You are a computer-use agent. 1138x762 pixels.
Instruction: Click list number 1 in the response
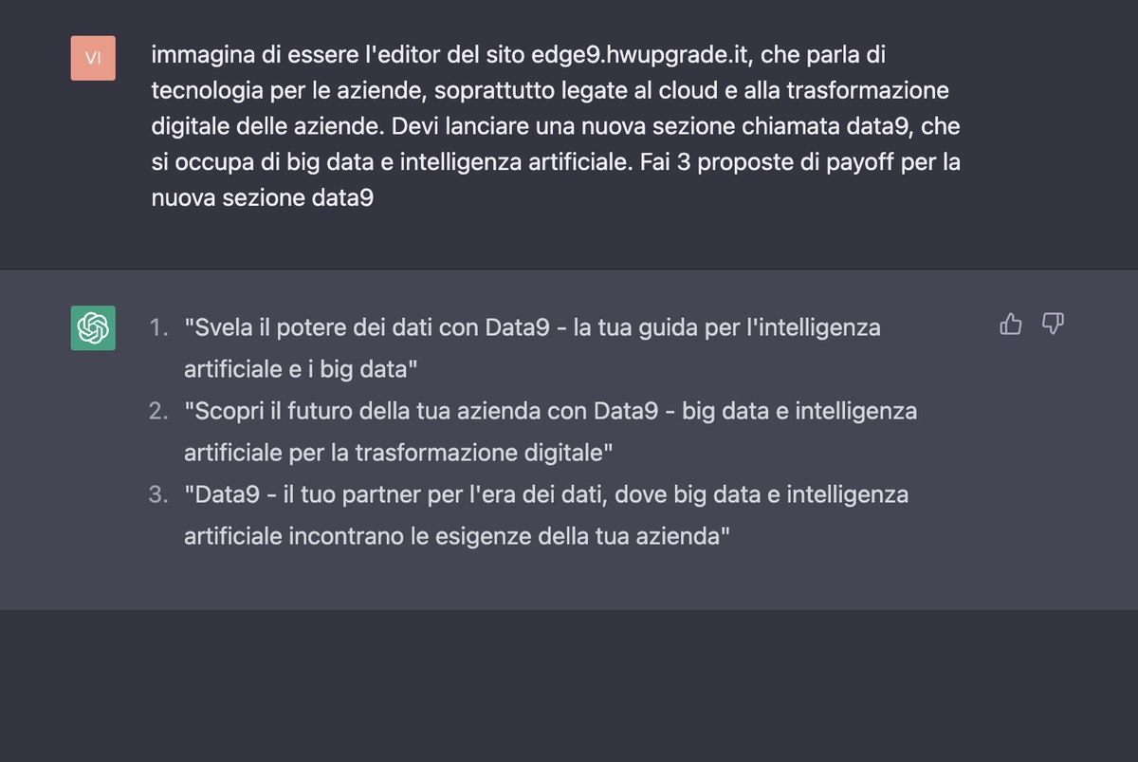coord(158,328)
